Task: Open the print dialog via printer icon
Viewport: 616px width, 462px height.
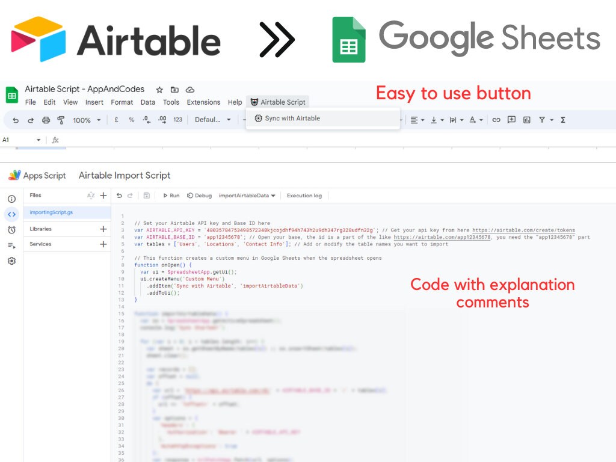Action: (x=46, y=120)
